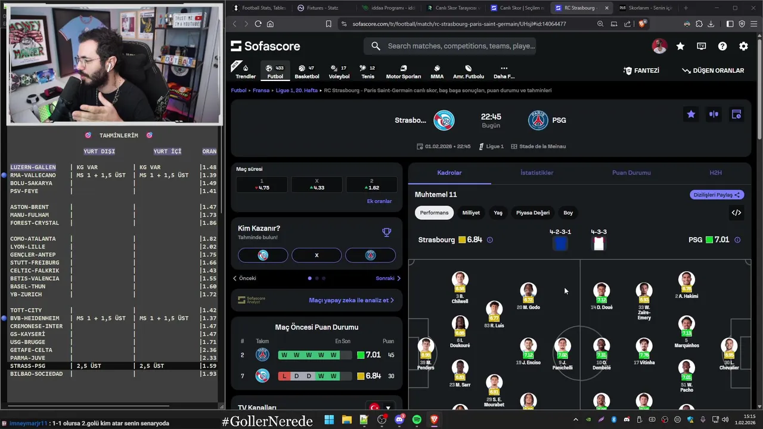Select the Piyasa Değeri filter chip
This screenshot has height=429, width=763.
533,213
